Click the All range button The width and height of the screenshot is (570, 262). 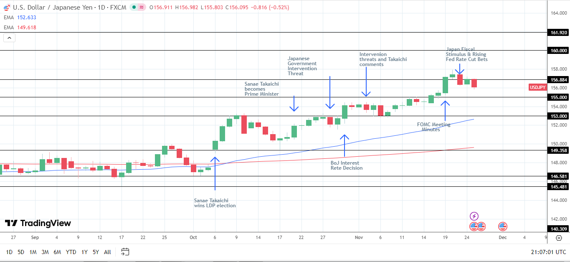pyautogui.click(x=107, y=252)
